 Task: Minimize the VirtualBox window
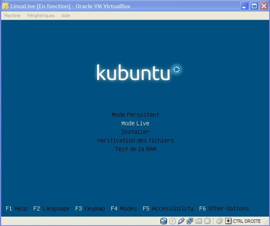[x=244, y=6]
